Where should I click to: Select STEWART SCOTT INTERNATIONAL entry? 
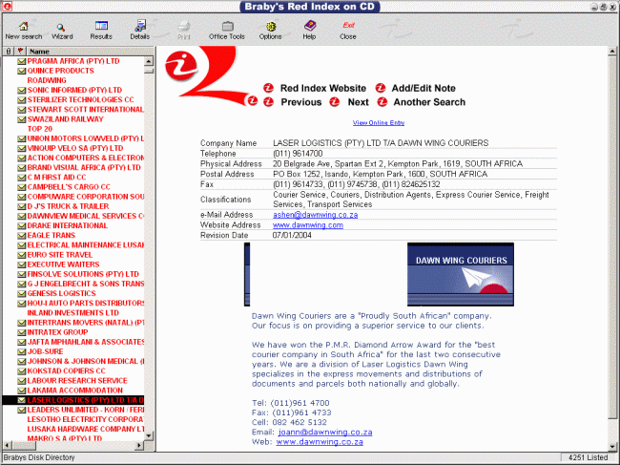pyautogui.click(x=86, y=110)
